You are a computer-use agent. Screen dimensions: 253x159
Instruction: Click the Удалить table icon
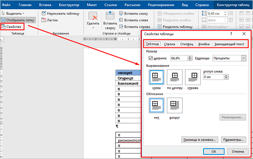point(93,16)
